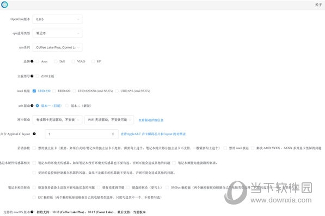The image size is (325, 216).
Task: Click the info icon beside AppleALC layout
Action: coord(34,134)
